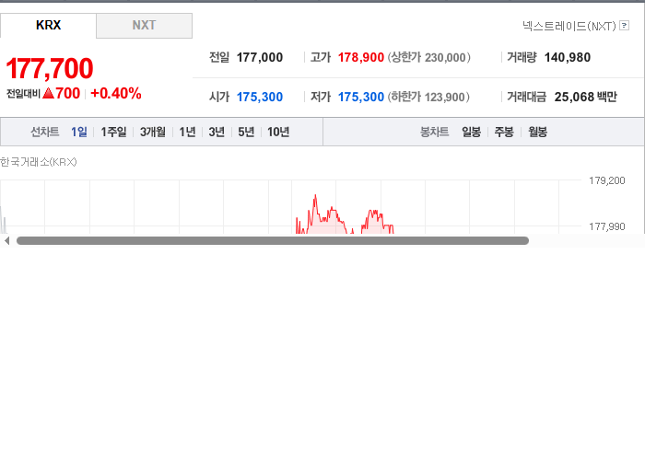
Task: Click the 선차트 label
Action: click(x=45, y=132)
